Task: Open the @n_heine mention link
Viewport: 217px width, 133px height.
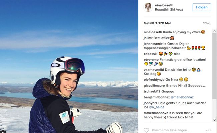Action: [x=157, y=107]
